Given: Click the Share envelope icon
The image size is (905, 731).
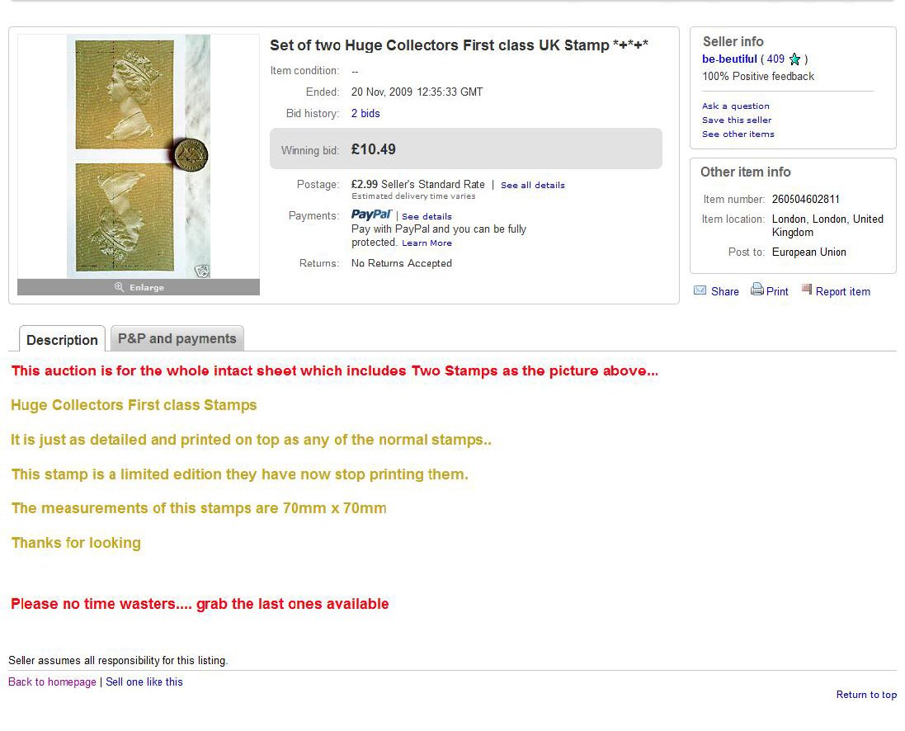Looking at the screenshot, I should 700,291.
